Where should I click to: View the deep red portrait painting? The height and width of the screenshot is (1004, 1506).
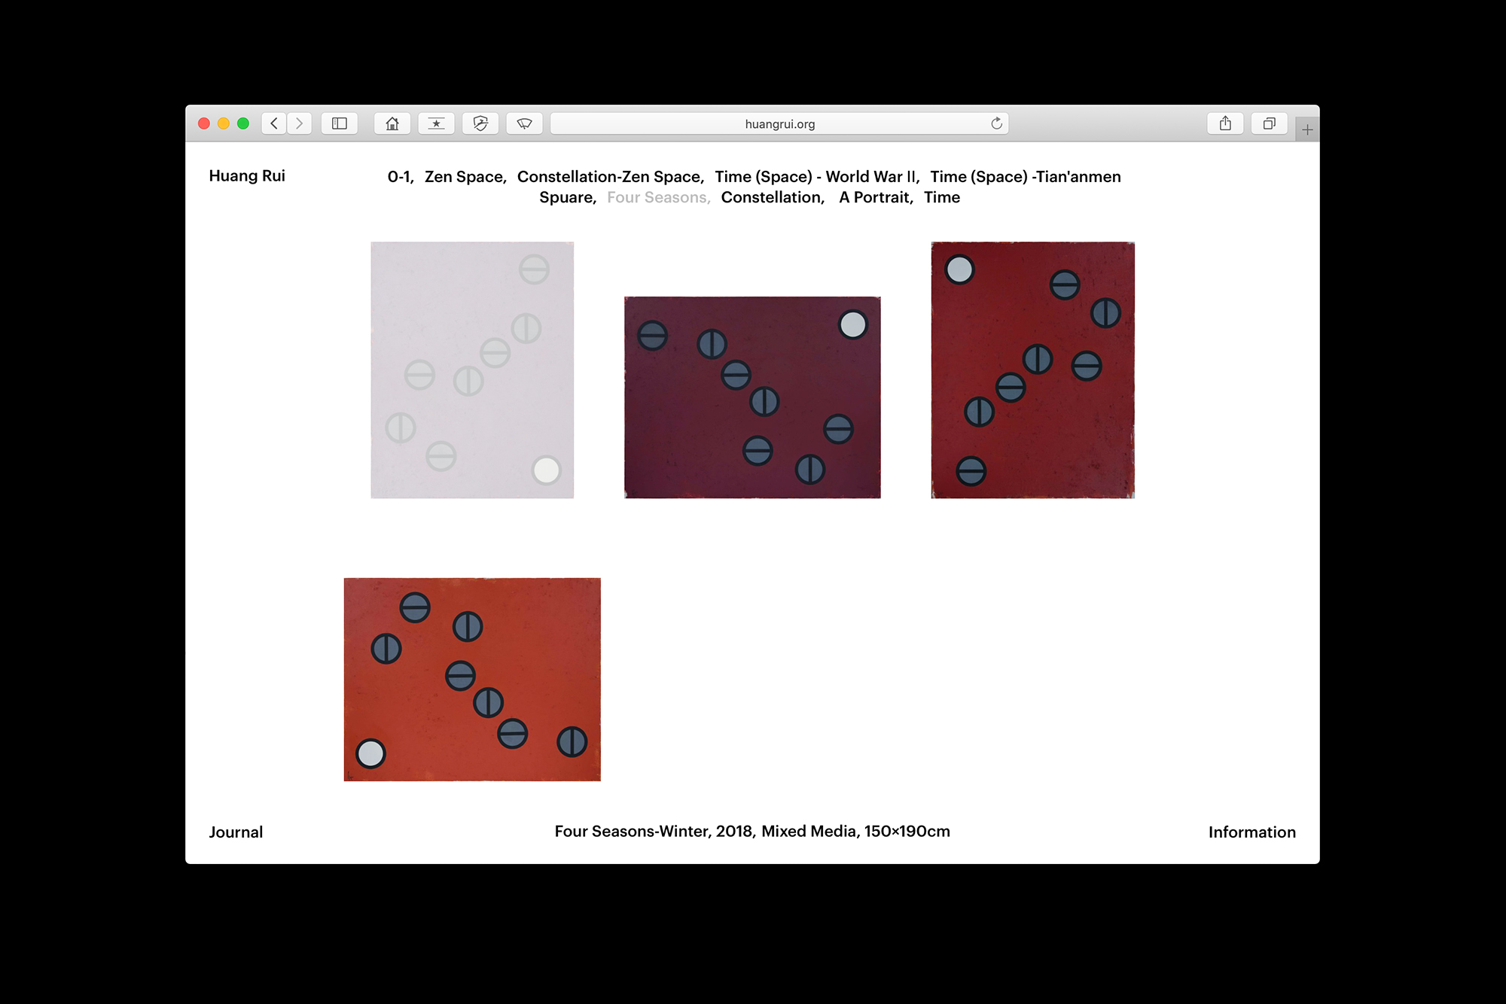coord(1032,370)
